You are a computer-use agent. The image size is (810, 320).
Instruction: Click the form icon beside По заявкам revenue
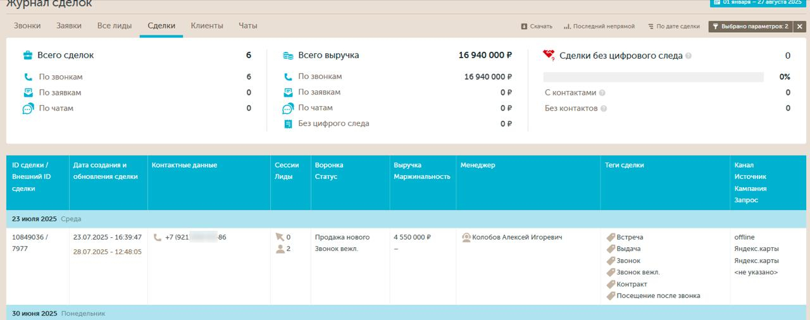coord(288,92)
